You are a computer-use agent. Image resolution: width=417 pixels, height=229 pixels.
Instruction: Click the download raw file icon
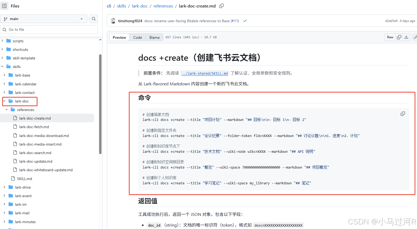[x=406, y=37]
